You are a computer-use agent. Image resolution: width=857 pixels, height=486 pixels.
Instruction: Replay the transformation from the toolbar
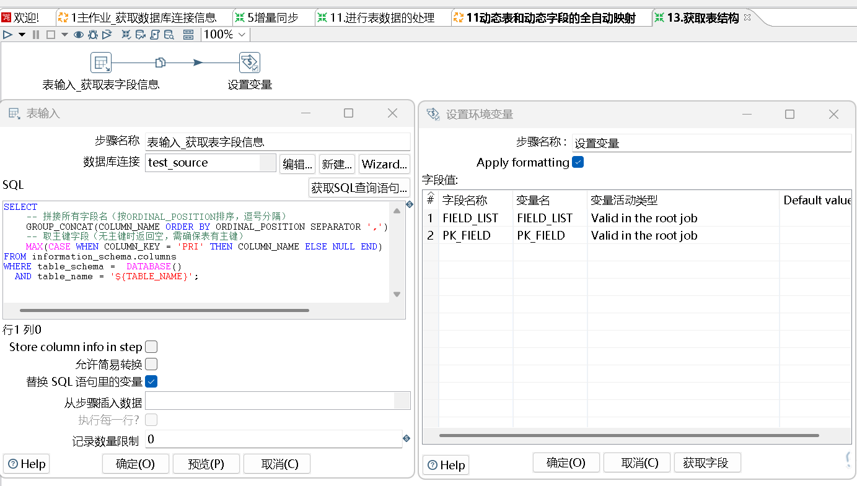point(107,35)
